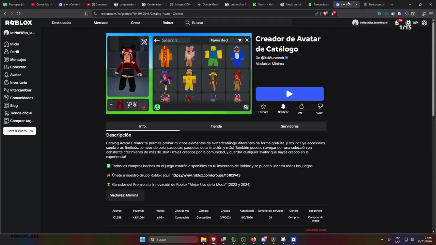The width and height of the screenshot is (436, 245).
Task: Click the game preview thumbnail image
Action: tap(179, 73)
